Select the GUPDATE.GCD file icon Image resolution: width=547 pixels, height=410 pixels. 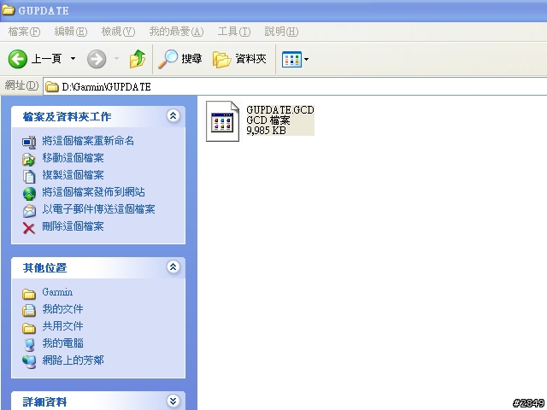pyautogui.click(x=222, y=121)
